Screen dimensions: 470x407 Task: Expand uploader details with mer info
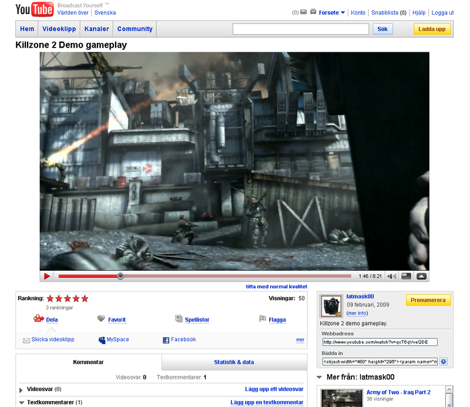pos(357,313)
